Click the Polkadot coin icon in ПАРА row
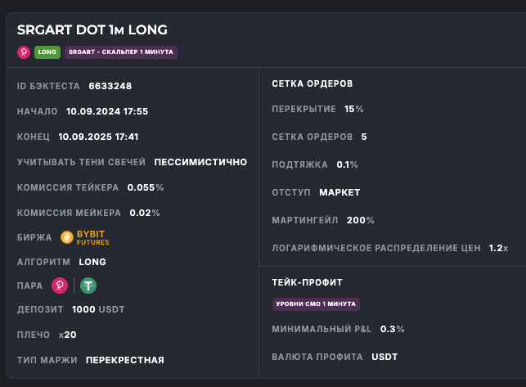This screenshot has height=387, width=526. (60, 286)
